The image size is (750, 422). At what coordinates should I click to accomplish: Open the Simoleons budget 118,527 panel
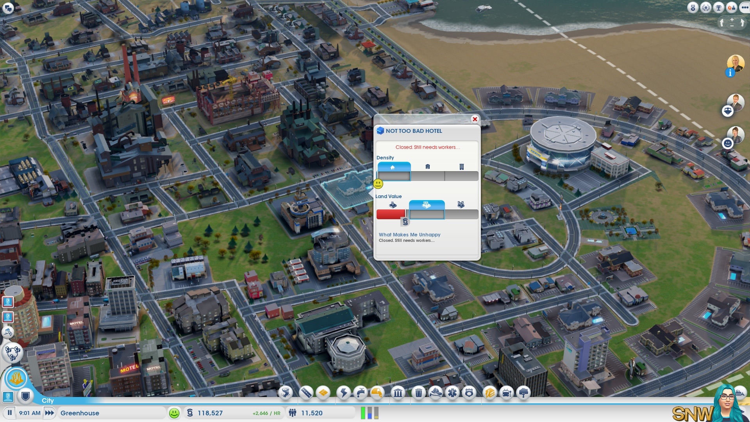click(210, 413)
